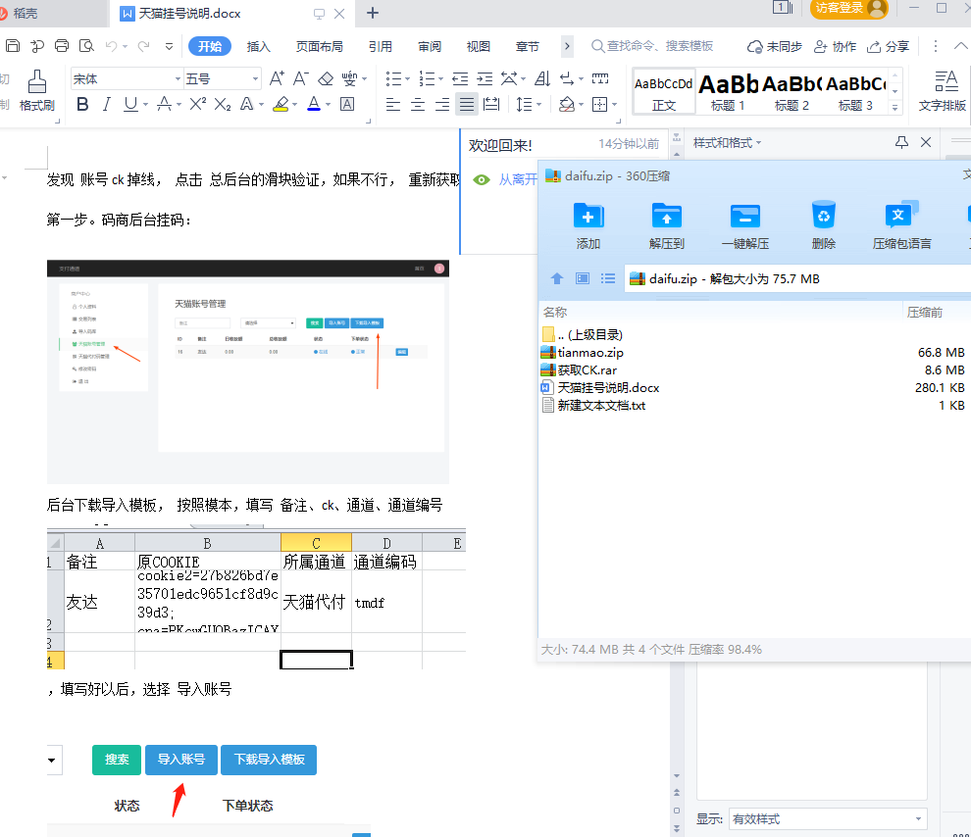The image size is (971, 837).
Task: Toggle Justify paragraph alignment
Action: click(x=466, y=104)
